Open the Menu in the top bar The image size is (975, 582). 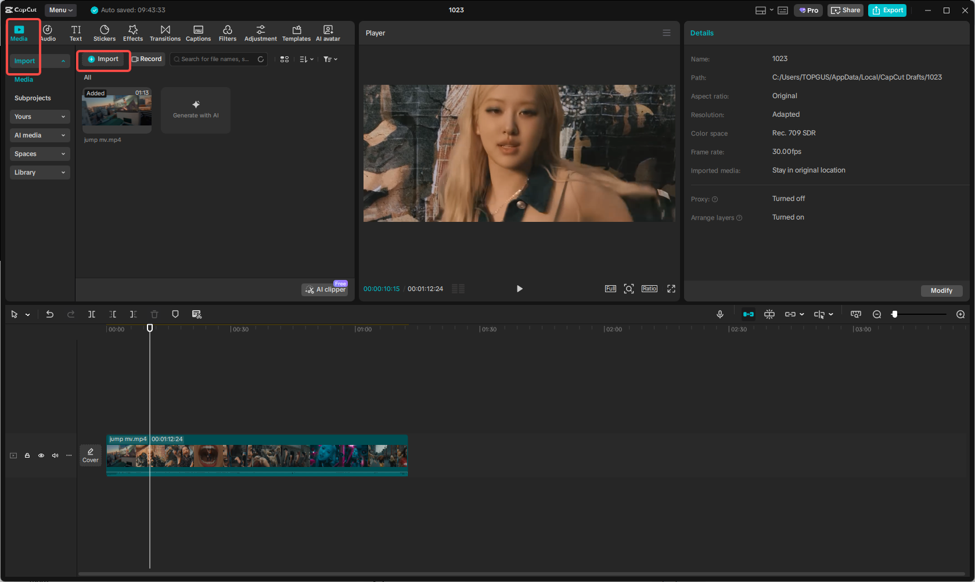(60, 10)
